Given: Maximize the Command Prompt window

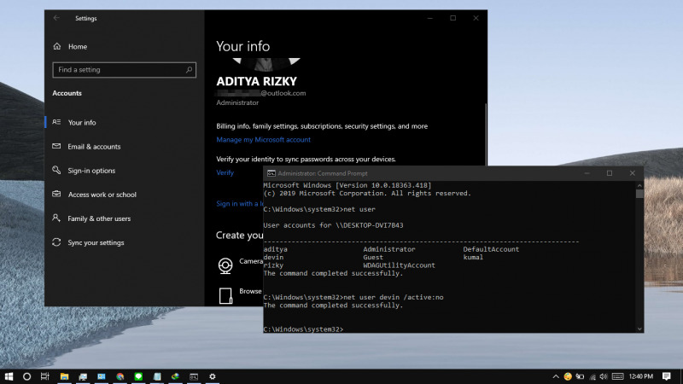Looking at the screenshot, I should pos(610,173).
